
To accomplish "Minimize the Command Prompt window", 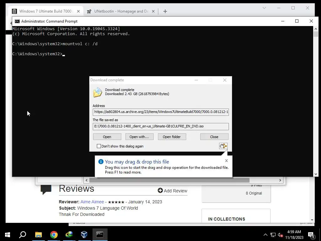I will point(283,21).
